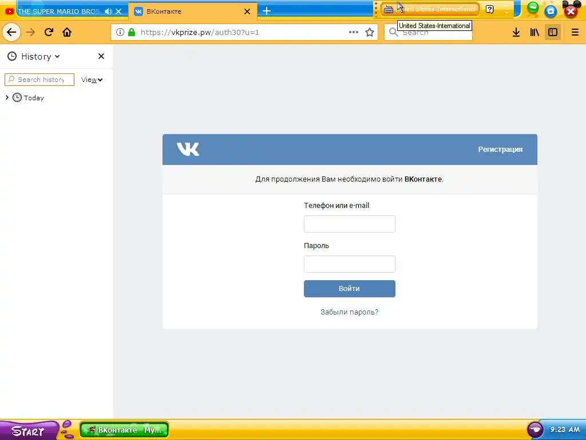Bookmark this page with the star
586x440 pixels.
370,32
